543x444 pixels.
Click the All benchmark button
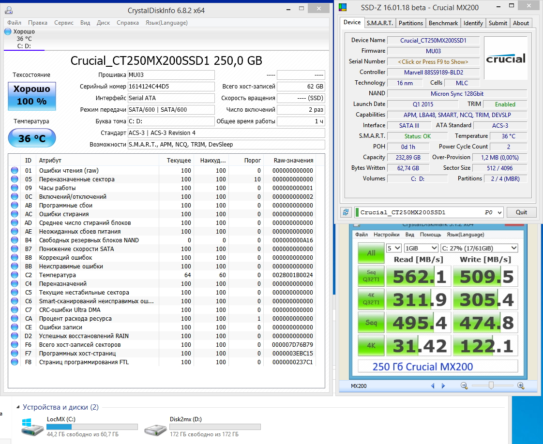pos(371,253)
